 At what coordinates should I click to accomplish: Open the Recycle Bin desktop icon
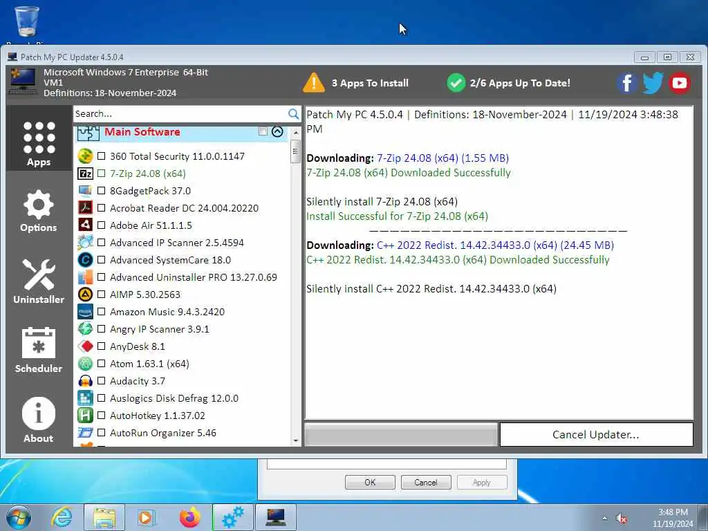pyautogui.click(x=27, y=23)
